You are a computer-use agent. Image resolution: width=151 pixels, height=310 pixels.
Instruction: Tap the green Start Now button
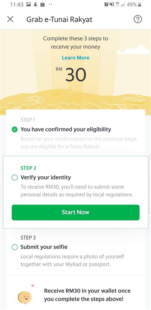(x=75, y=212)
